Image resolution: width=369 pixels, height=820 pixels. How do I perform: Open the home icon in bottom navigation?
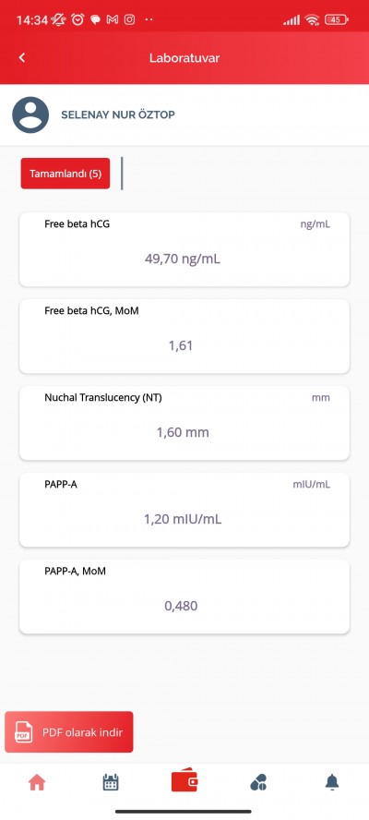(x=37, y=783)
